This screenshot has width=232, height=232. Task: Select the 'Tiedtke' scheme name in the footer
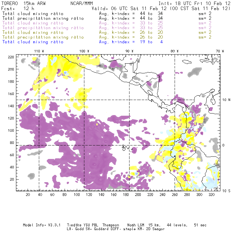pos(74,225)
